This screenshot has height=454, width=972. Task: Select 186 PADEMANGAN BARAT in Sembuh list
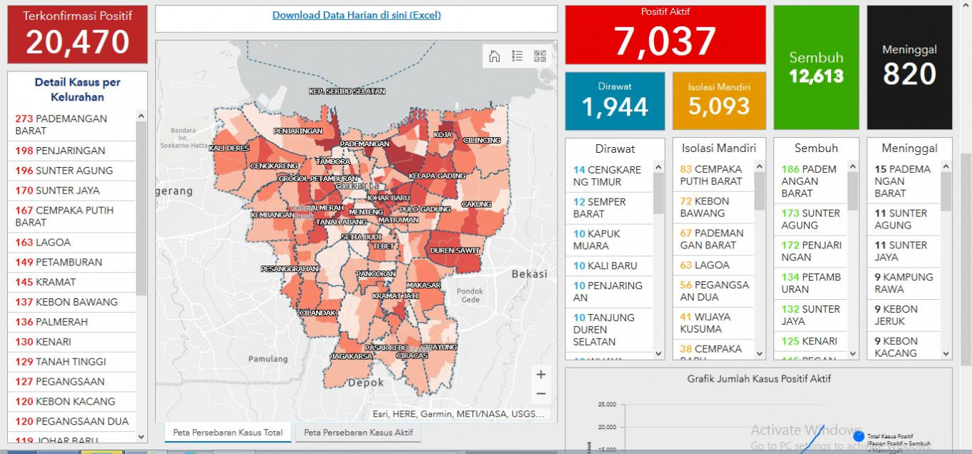point(811,181)
